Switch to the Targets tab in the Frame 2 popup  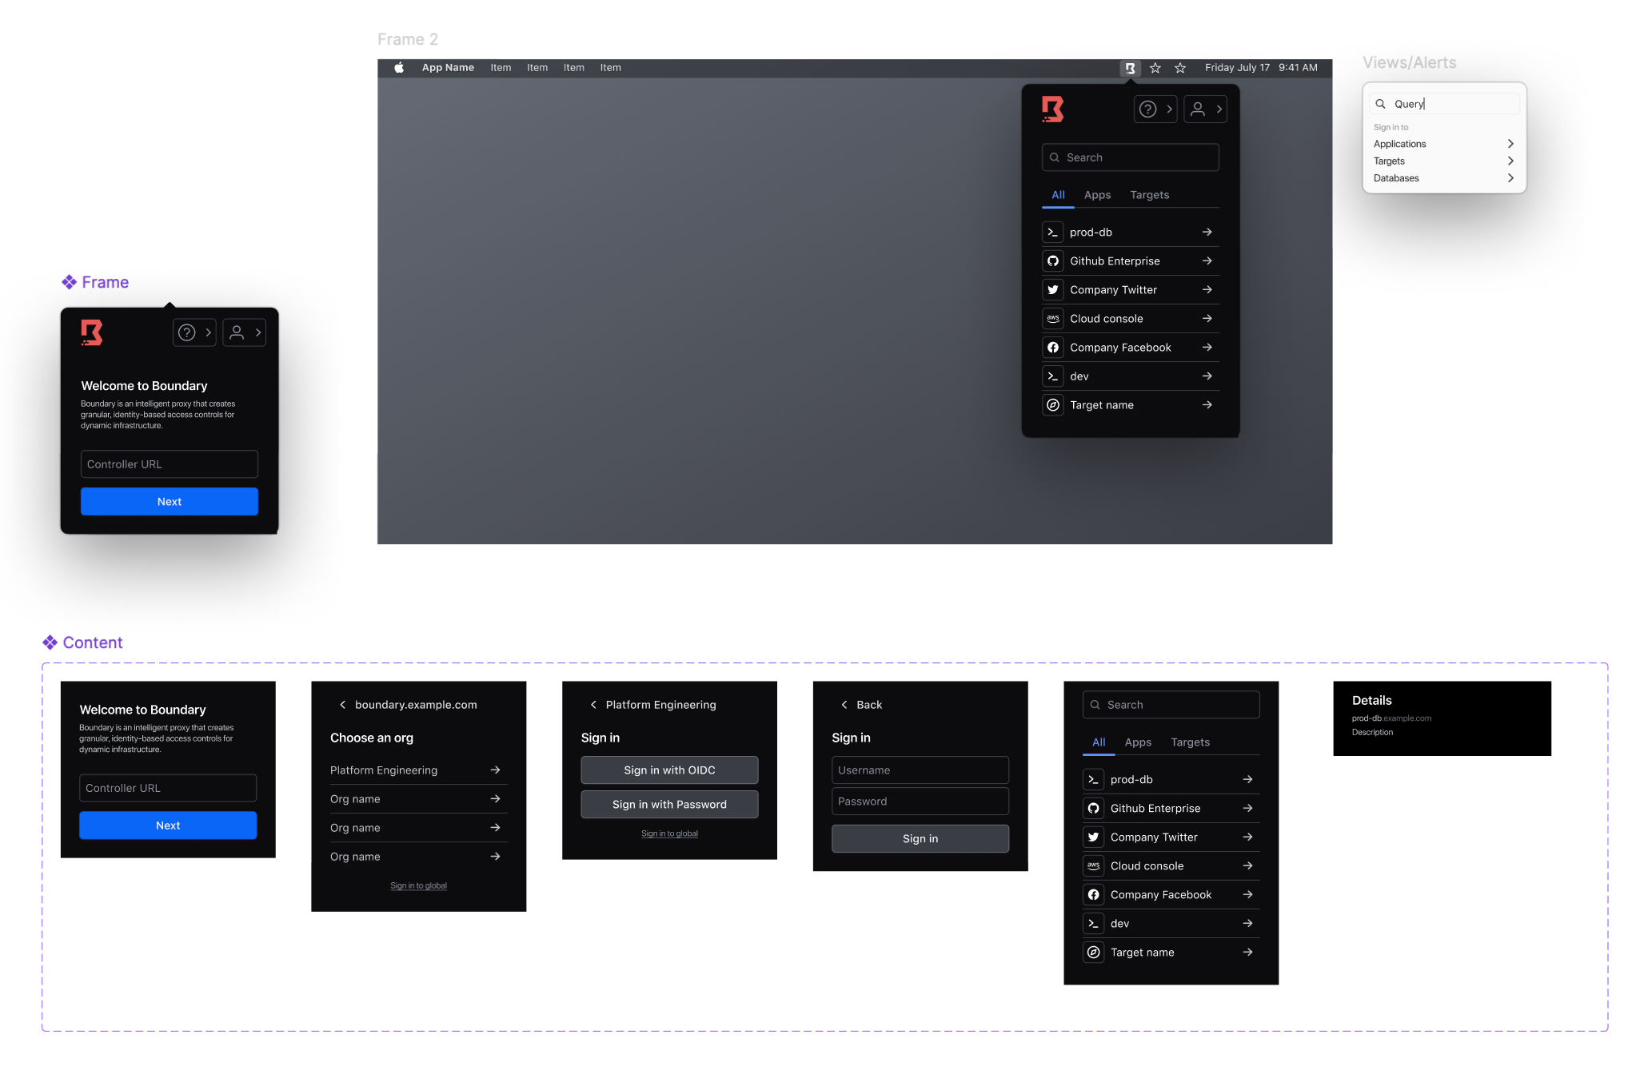1149,195
